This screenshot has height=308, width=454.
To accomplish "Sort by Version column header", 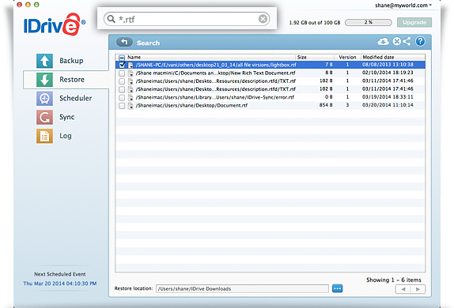I will tap(347, 58).
